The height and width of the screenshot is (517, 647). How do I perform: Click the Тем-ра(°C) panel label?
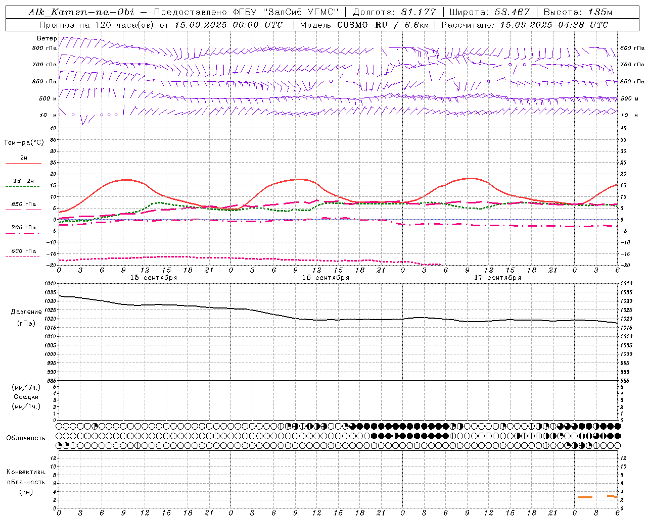click(x=24, y=143)
